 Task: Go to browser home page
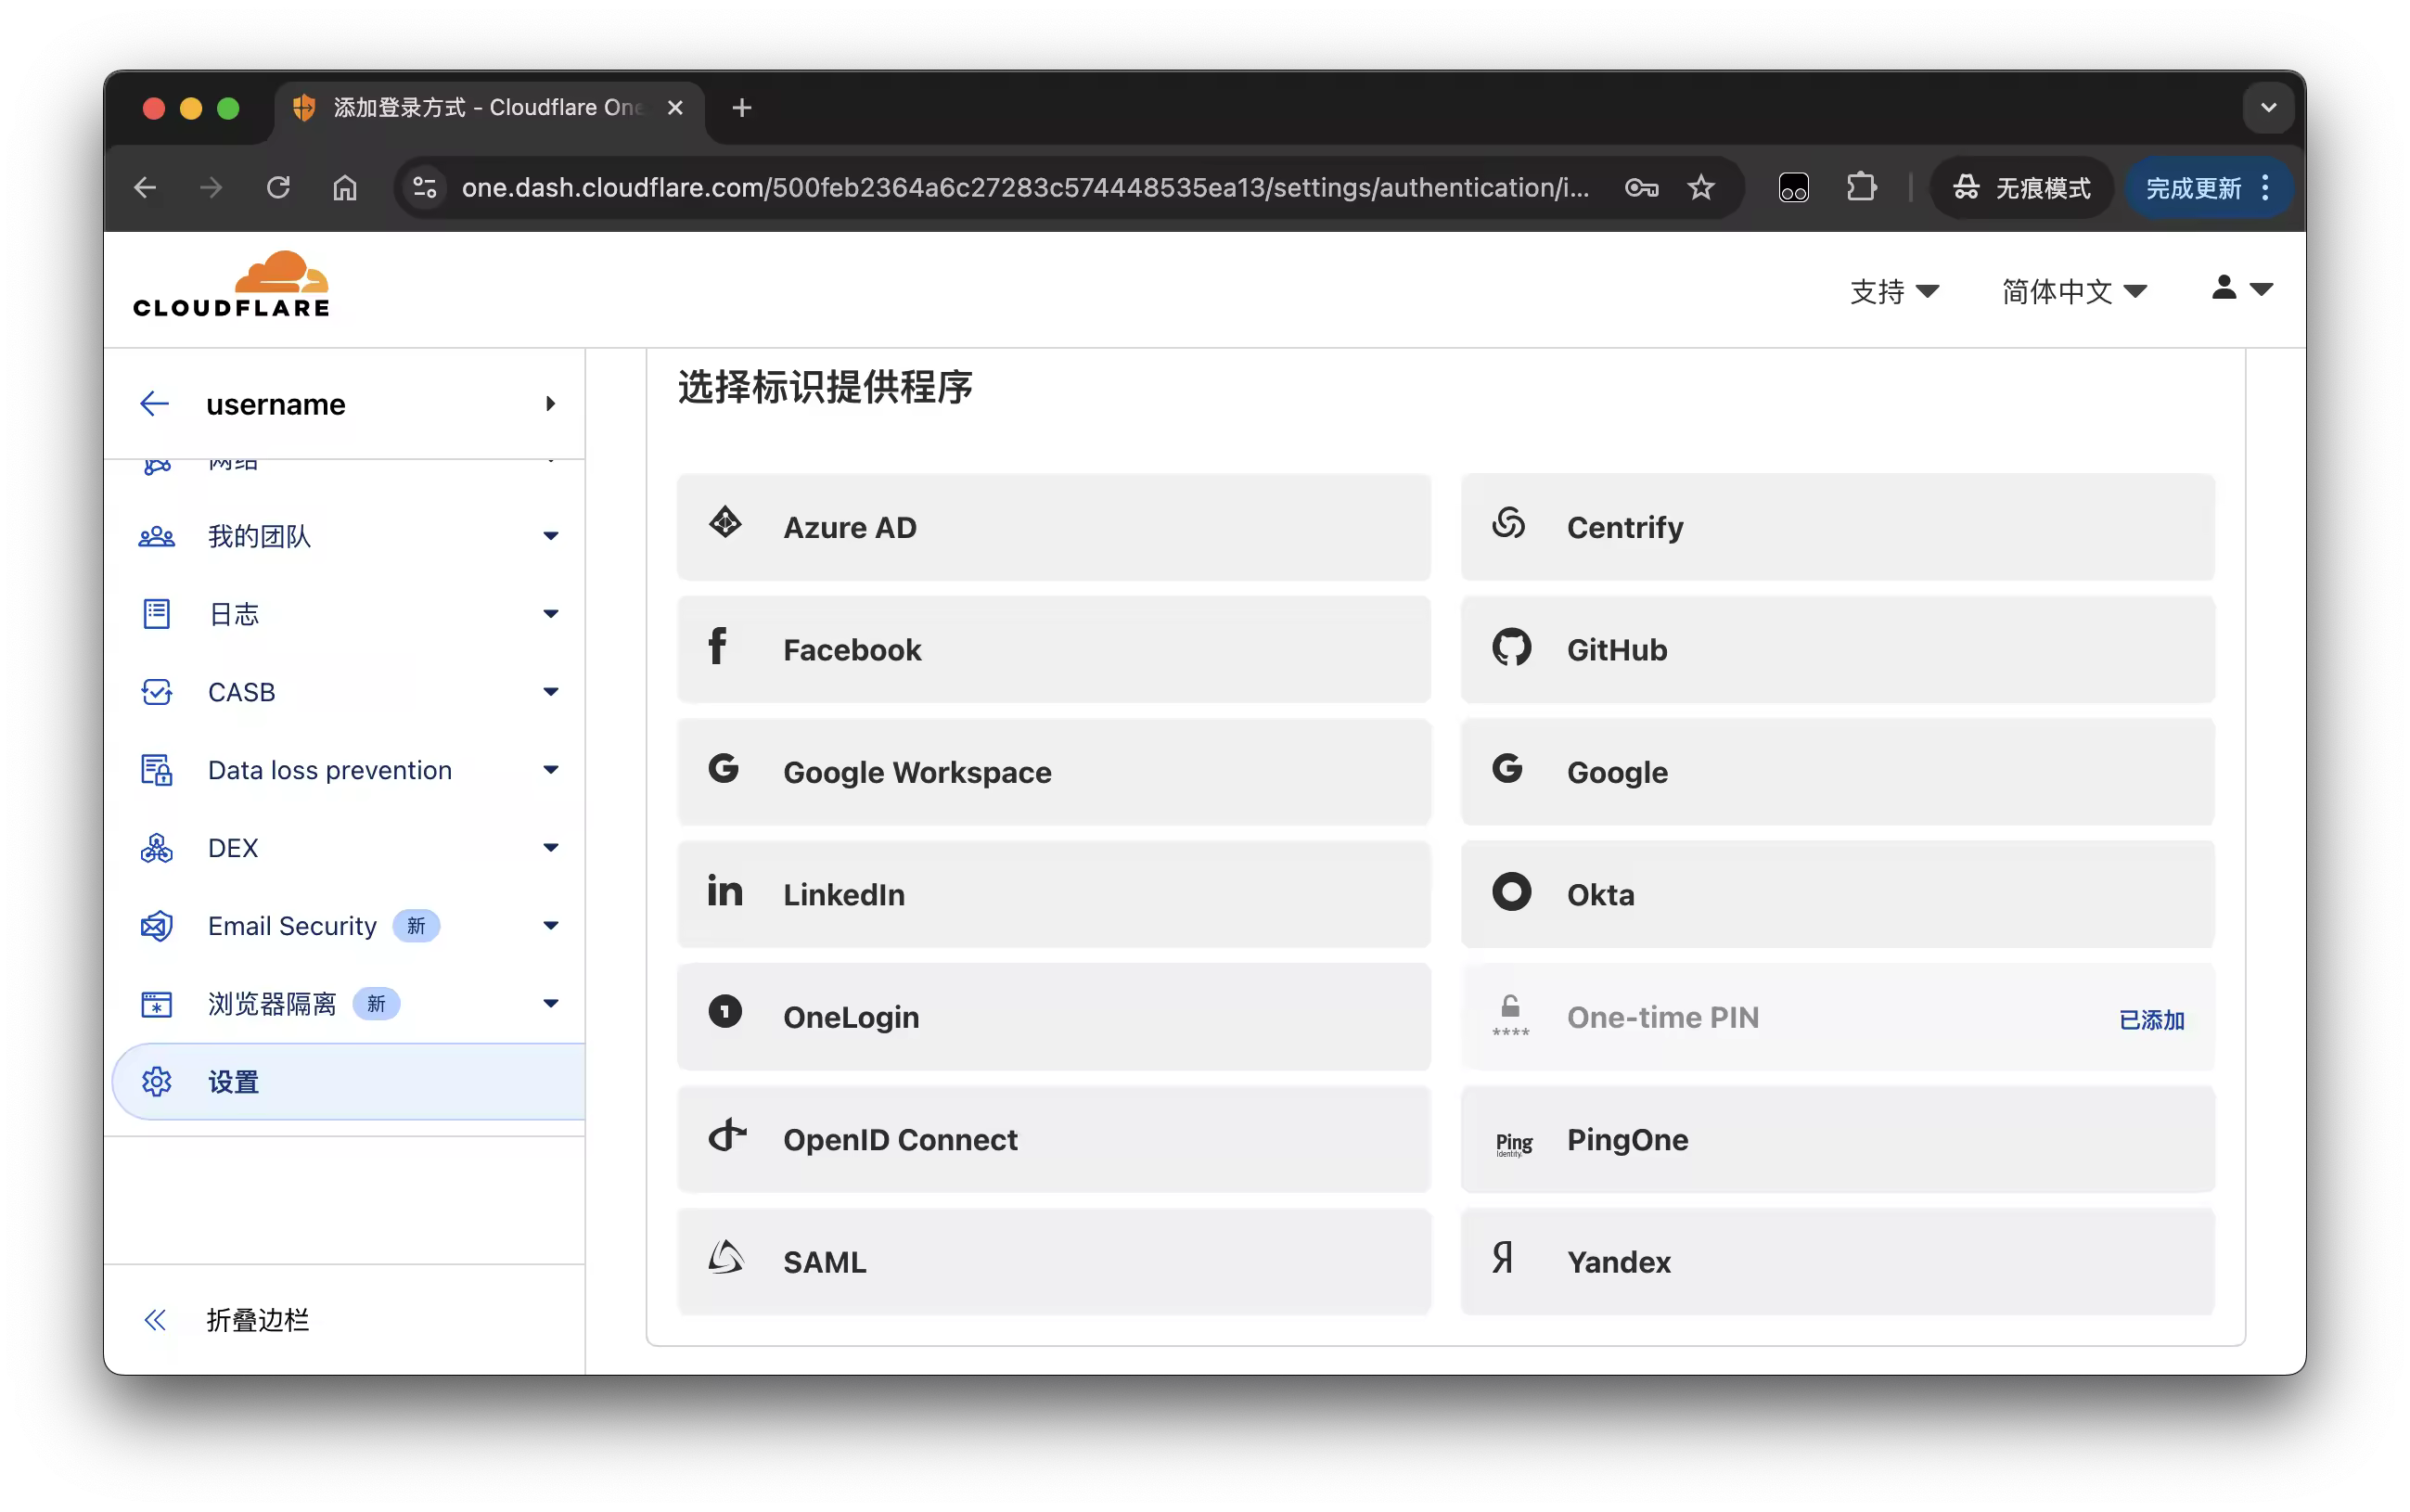tap(344, 187)
